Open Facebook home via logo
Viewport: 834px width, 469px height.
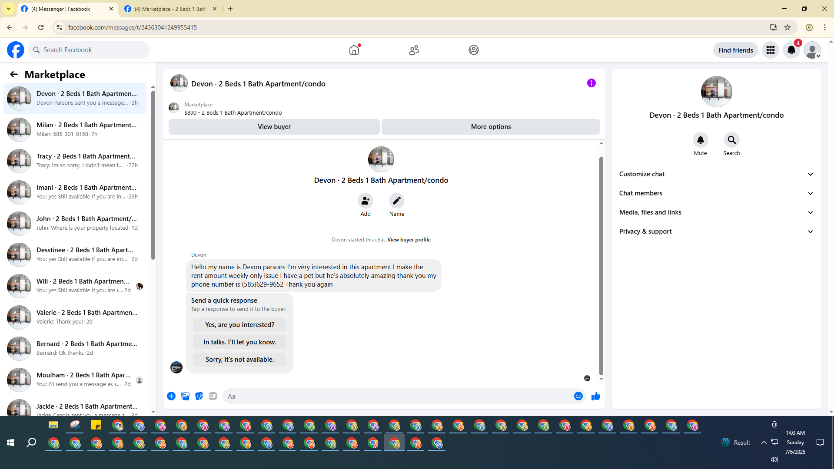pos(16,50)
